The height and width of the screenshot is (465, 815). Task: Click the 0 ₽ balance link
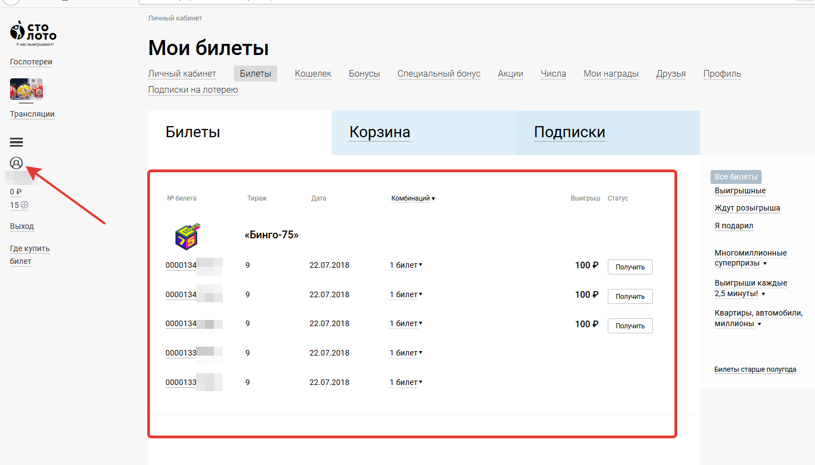pyautogui.click(x=16, y=192)
